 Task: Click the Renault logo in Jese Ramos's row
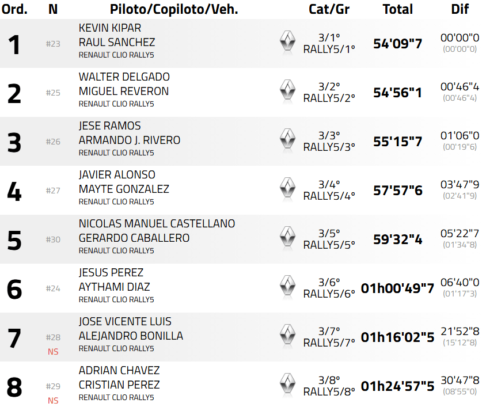287,140
